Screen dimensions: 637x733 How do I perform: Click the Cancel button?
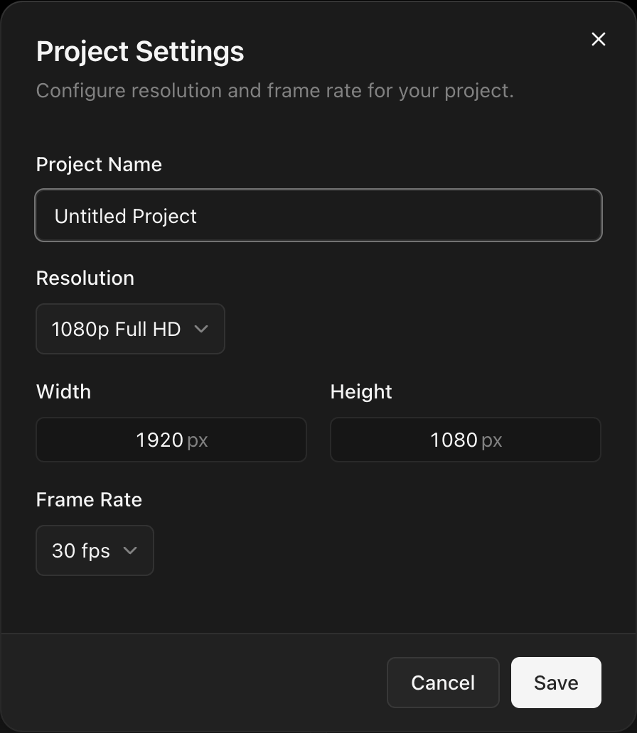[x=443, y=683]
